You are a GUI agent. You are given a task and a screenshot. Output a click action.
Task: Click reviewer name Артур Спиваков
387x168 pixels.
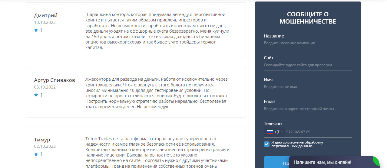(x=55, y=80)
